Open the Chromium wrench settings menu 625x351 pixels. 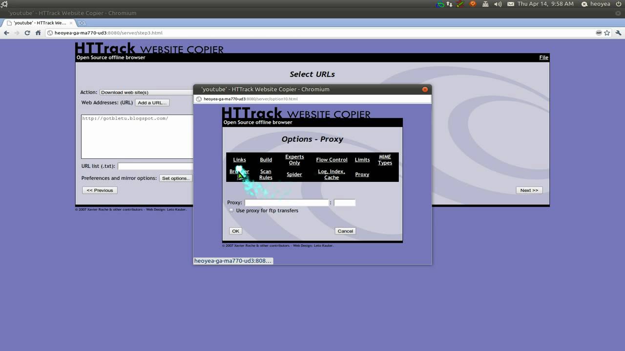pyautogui.click(x=619, y=33)
